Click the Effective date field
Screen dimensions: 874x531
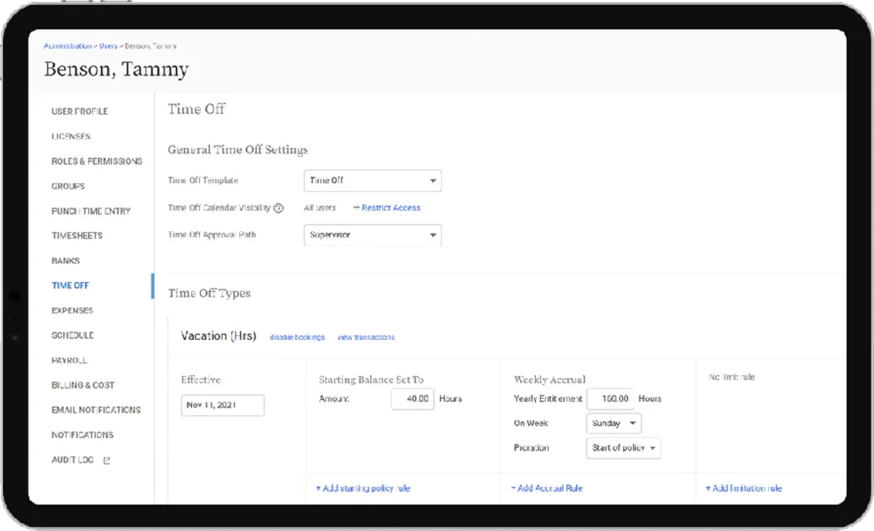click(222, 406)
